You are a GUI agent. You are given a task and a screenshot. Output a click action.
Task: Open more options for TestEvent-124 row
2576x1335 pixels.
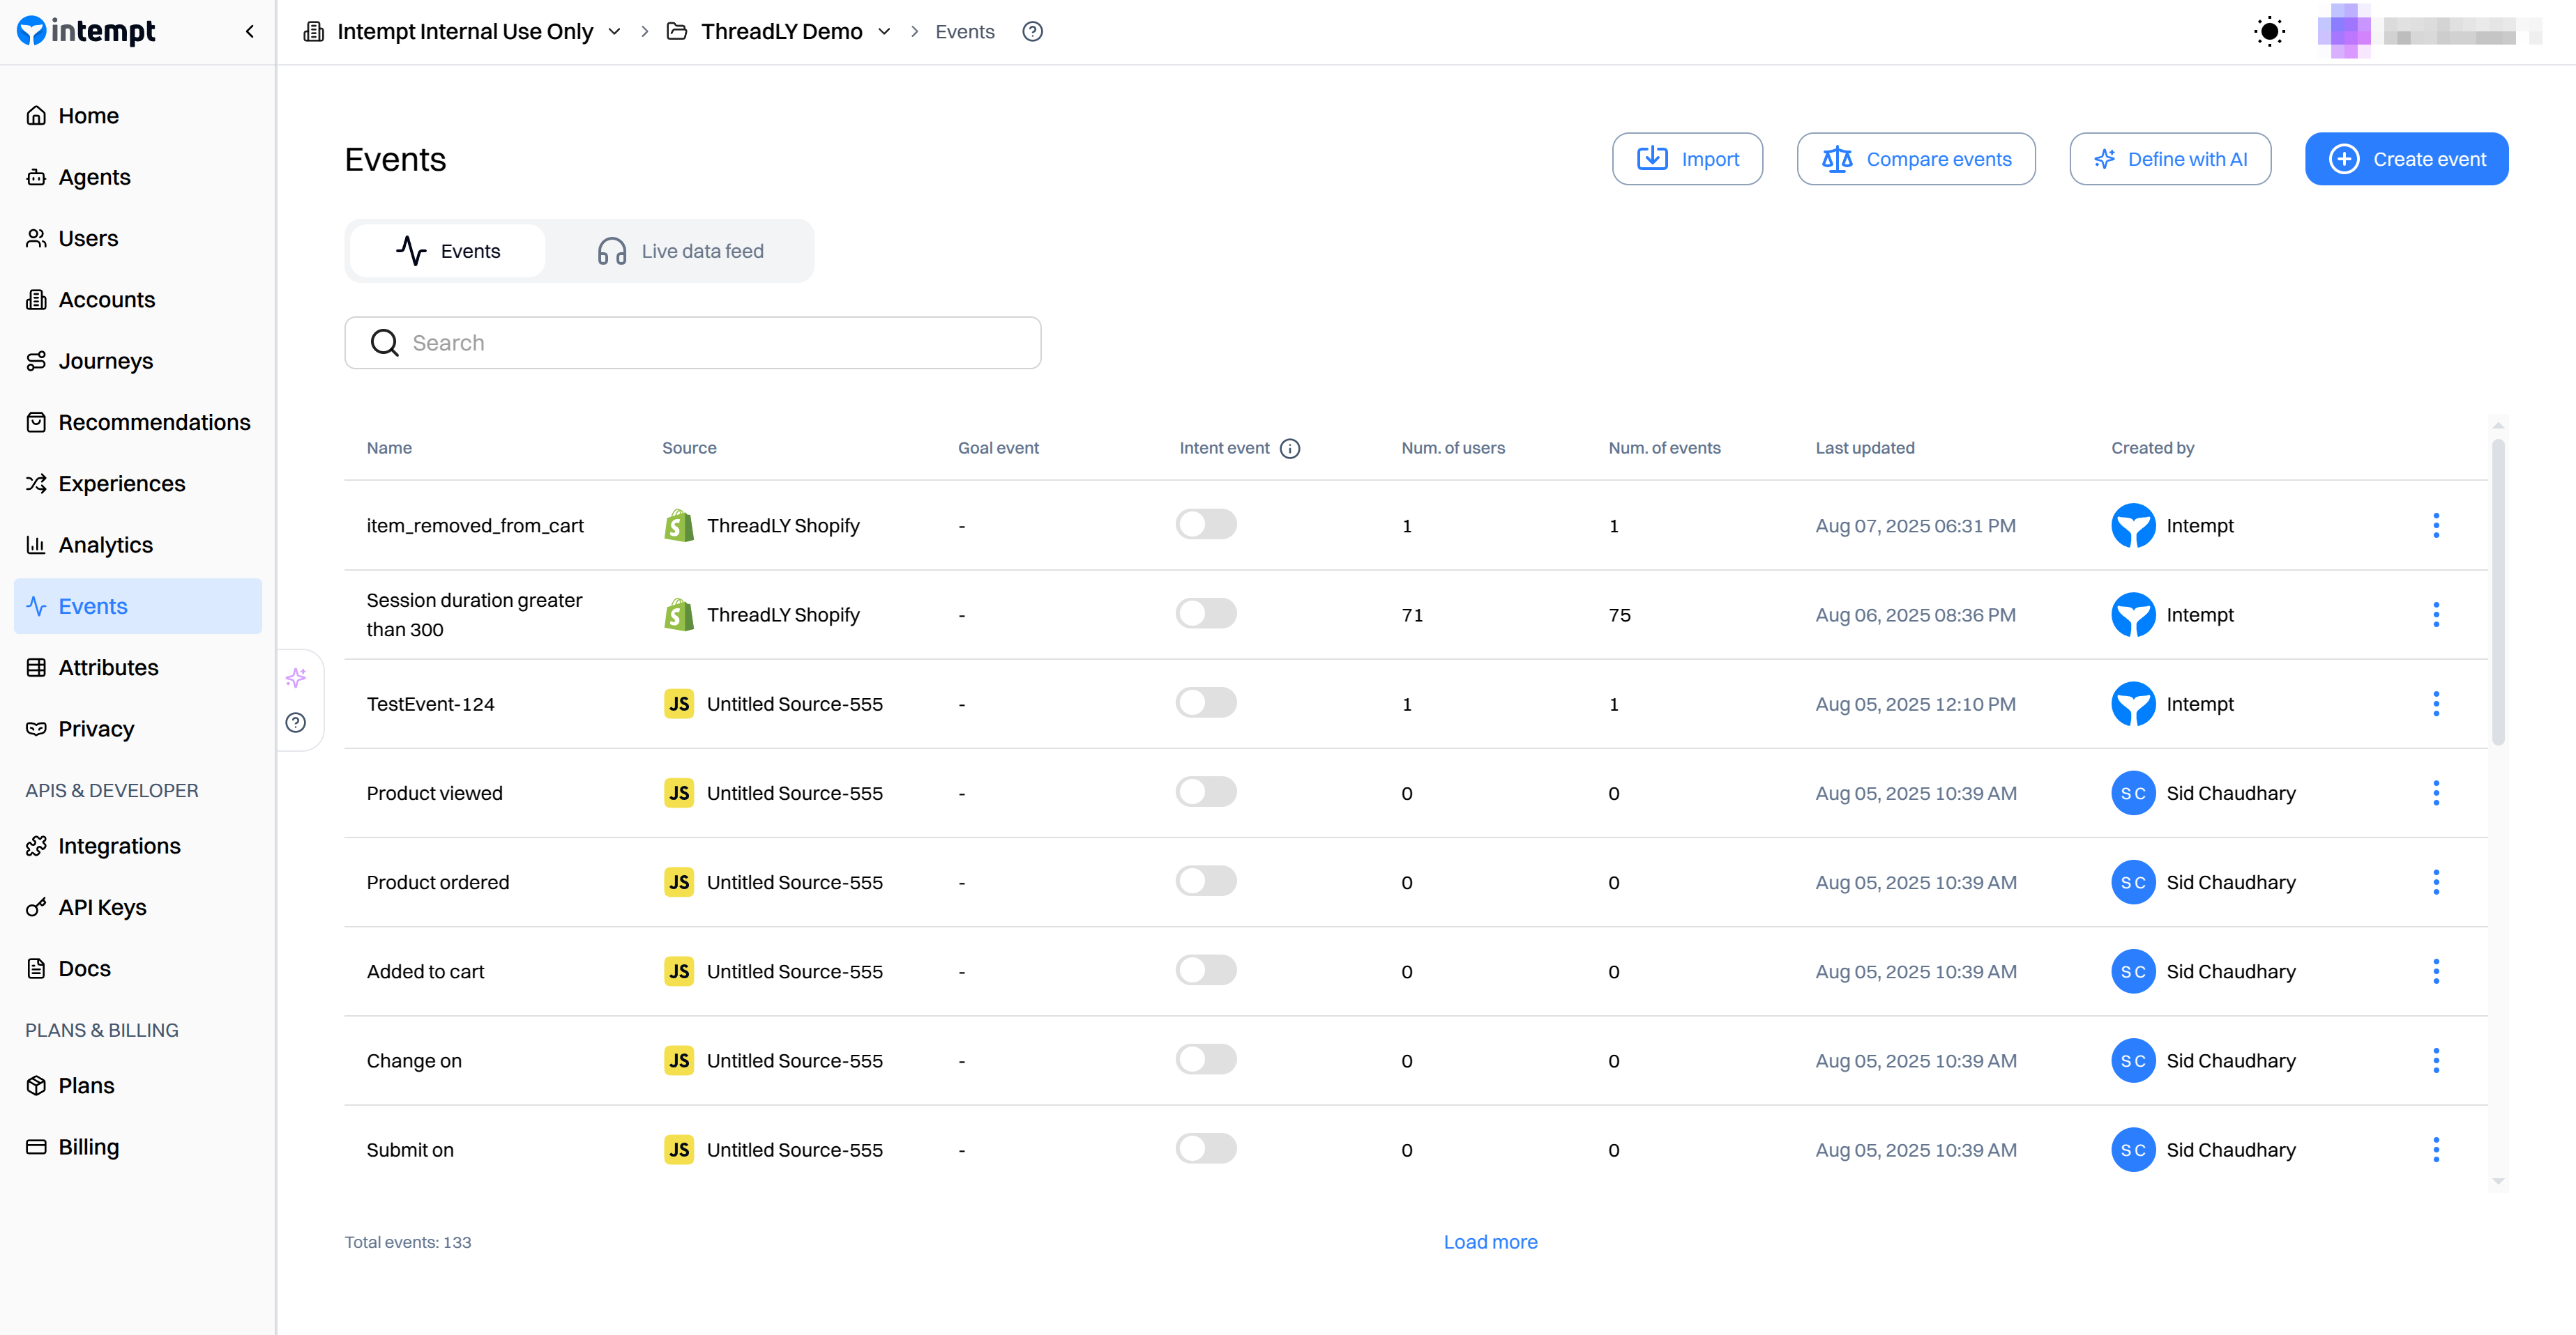[x=2436, y=704]
